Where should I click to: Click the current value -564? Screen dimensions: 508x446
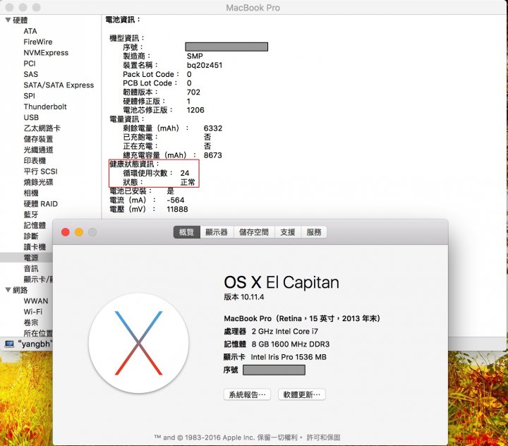click(x=175, y=200)
